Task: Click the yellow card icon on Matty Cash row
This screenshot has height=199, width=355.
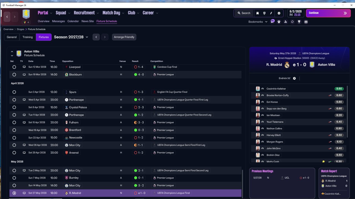Action: (x=323, y=162)
